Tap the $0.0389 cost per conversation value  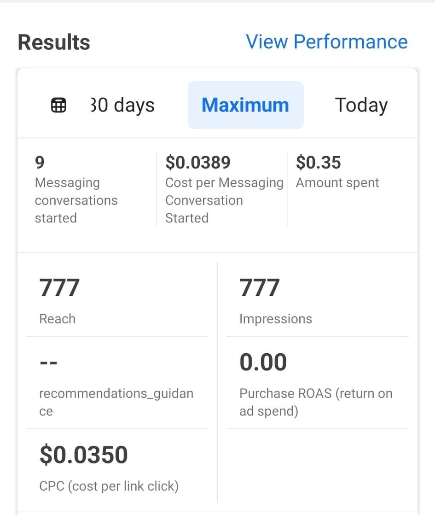pyautogui.click(x=198, y=163)
